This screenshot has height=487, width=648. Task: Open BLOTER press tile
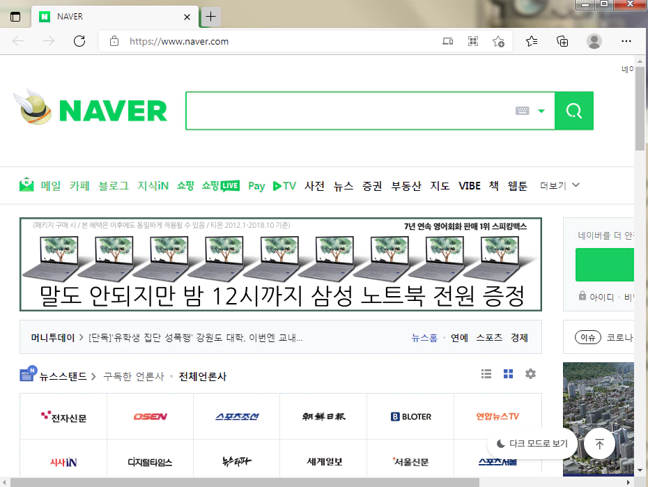click(x=410, y=417)
